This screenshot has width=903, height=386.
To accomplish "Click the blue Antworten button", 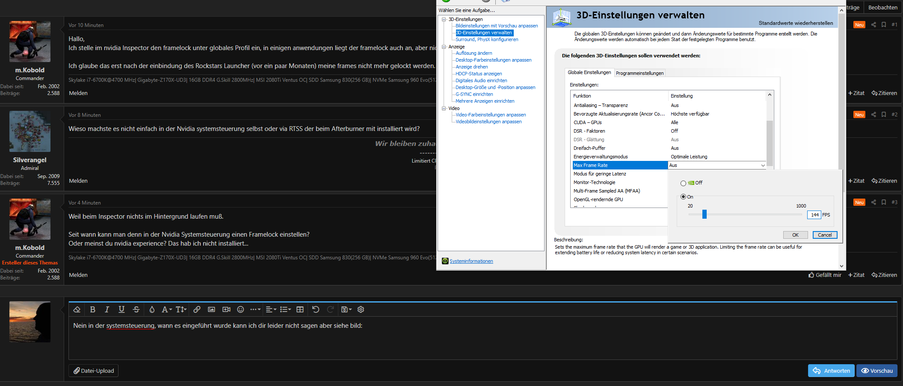I will point(831,371).
